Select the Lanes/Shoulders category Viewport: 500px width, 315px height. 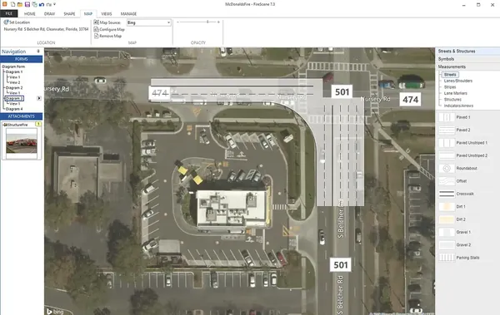[457, 81]
